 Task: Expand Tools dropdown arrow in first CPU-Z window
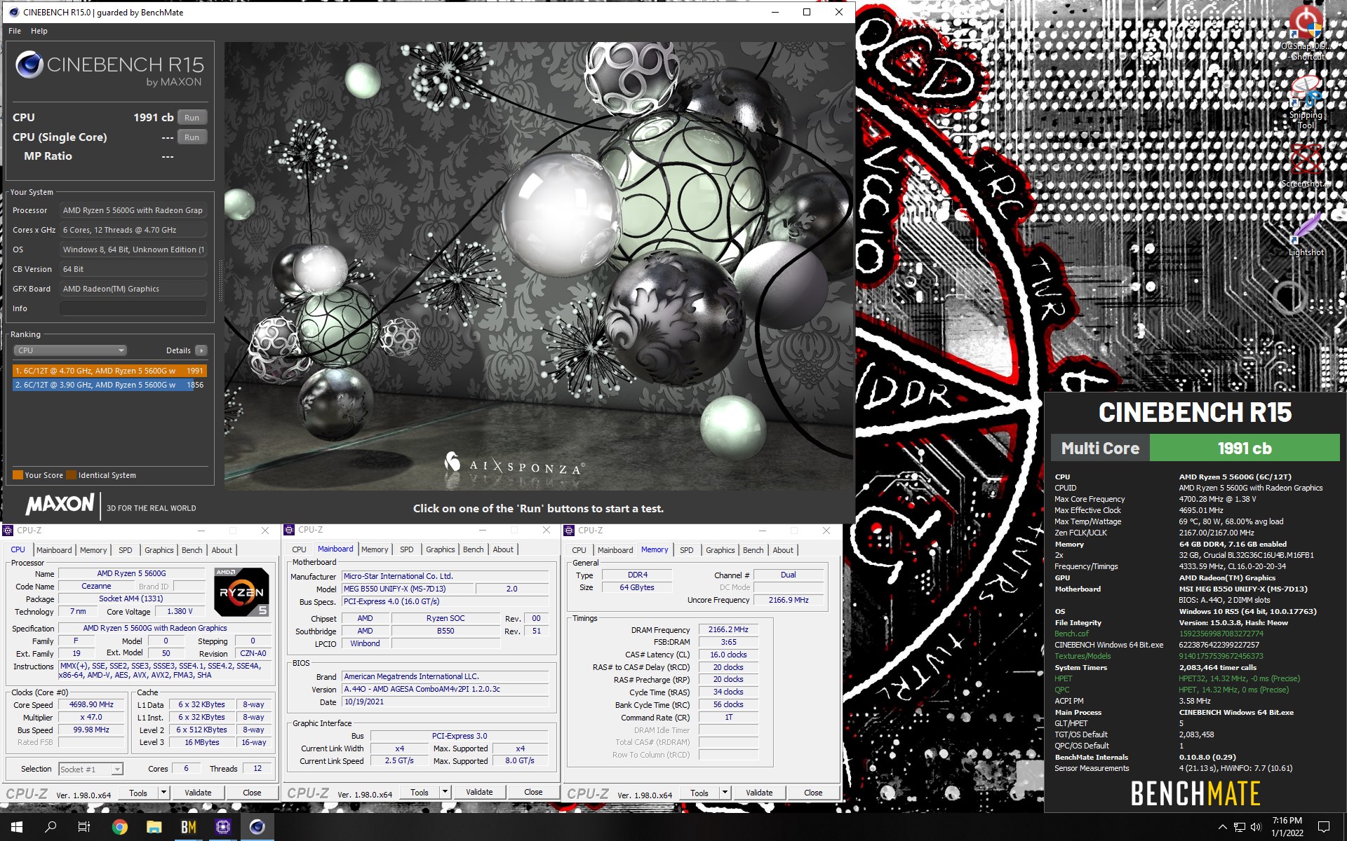click(x=164, y=793)
